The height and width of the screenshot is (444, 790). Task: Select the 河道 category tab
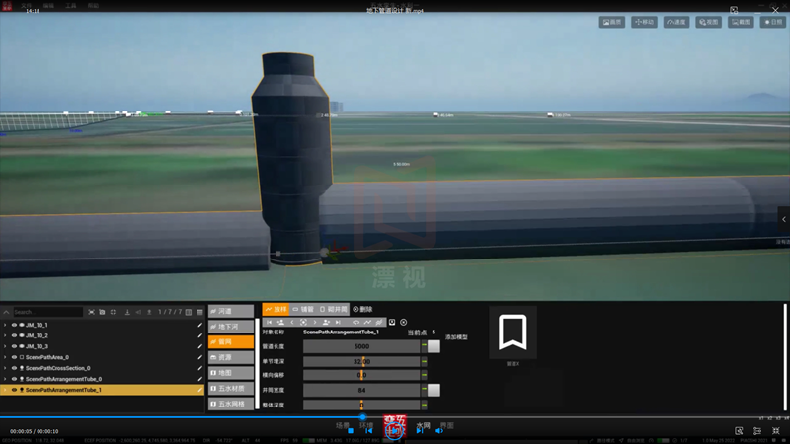pos(232,311)
